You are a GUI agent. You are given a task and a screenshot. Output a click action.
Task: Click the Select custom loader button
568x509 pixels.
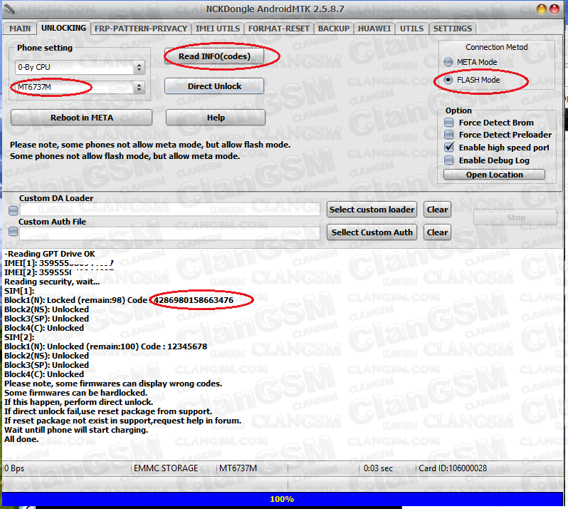click(x=372, y=210)
